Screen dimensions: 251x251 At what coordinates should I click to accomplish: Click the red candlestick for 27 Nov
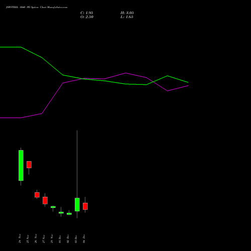click(45, 200)
